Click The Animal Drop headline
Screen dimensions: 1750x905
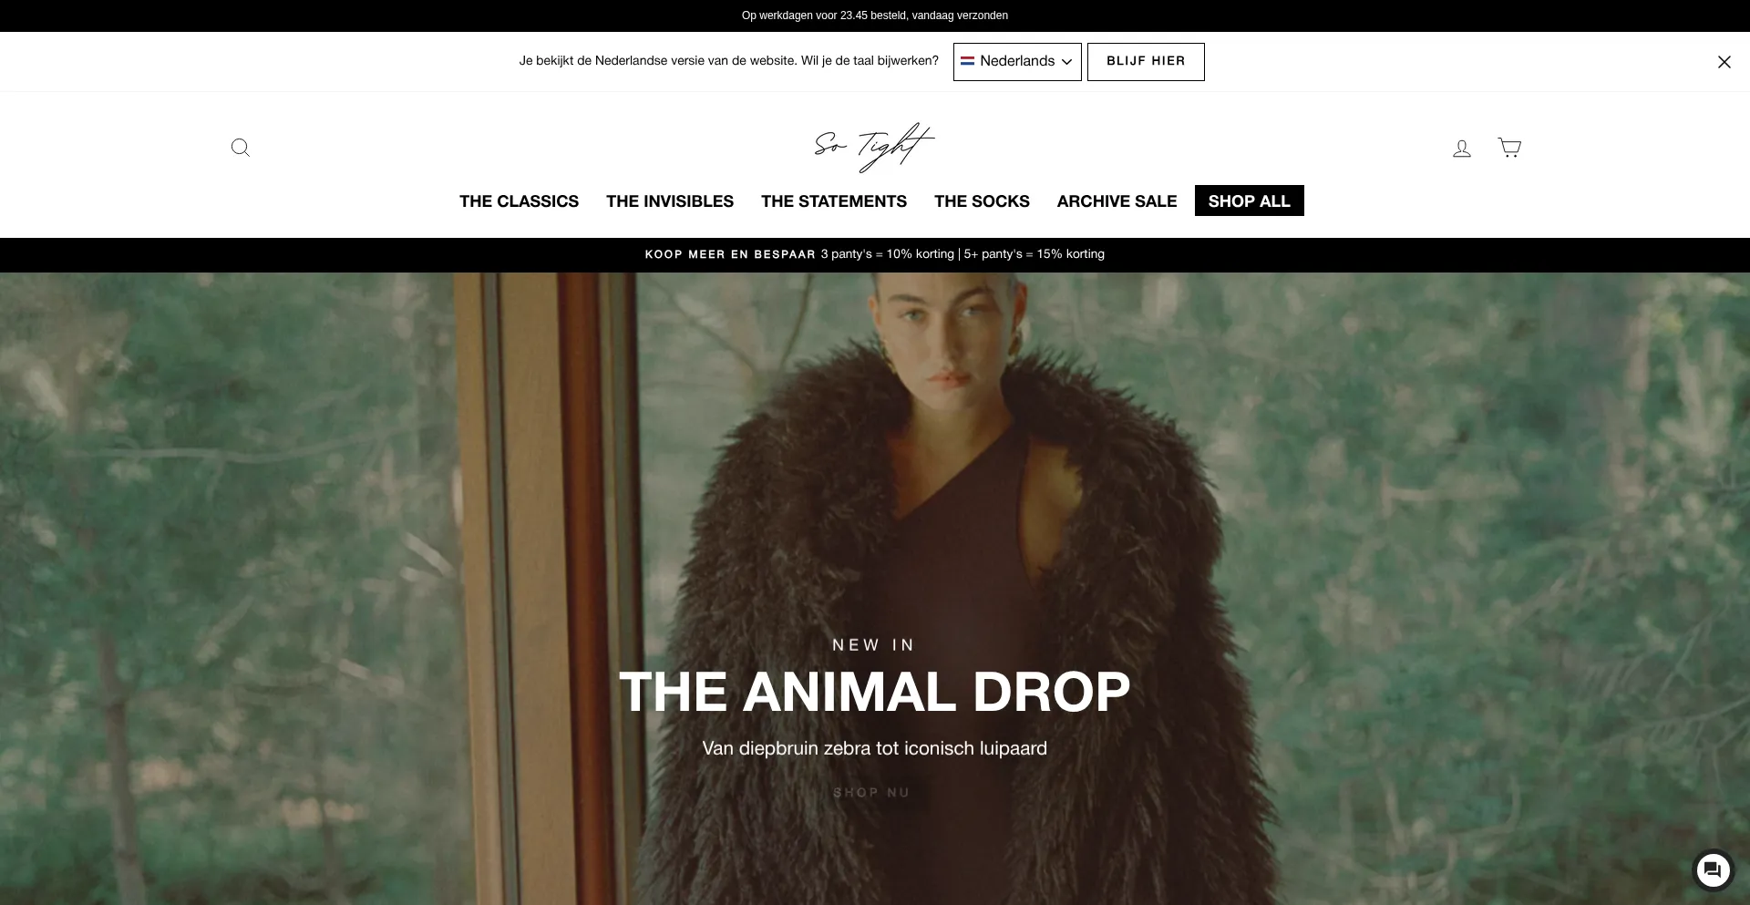(x=875, y=692)
